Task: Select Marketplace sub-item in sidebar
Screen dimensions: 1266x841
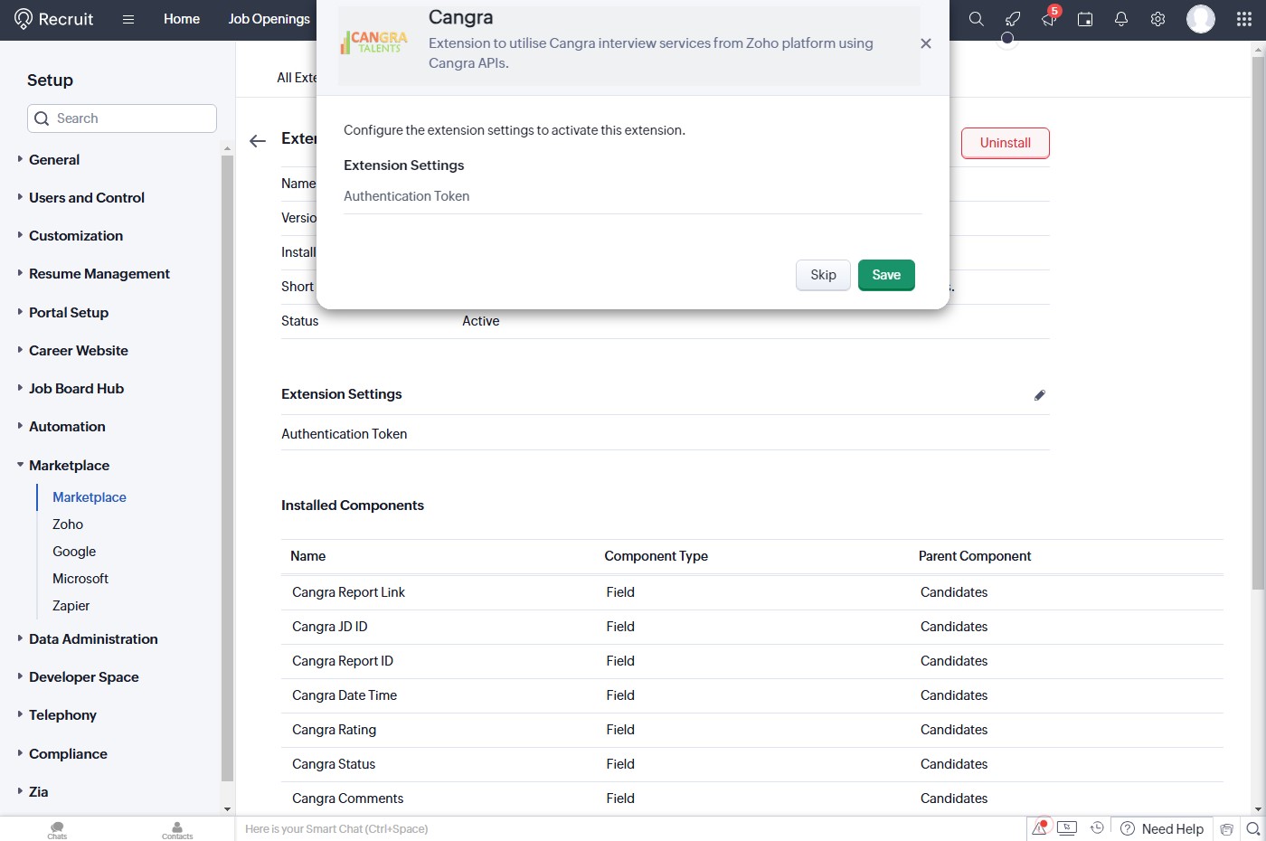Action: [x=90, y=497]
